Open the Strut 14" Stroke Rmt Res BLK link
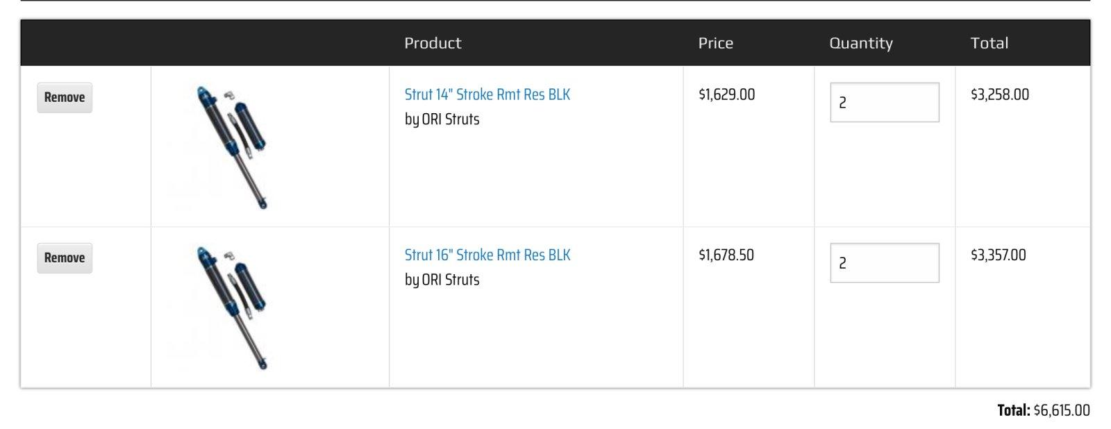This screenshot has height=429, width=1111. (487, 94)
